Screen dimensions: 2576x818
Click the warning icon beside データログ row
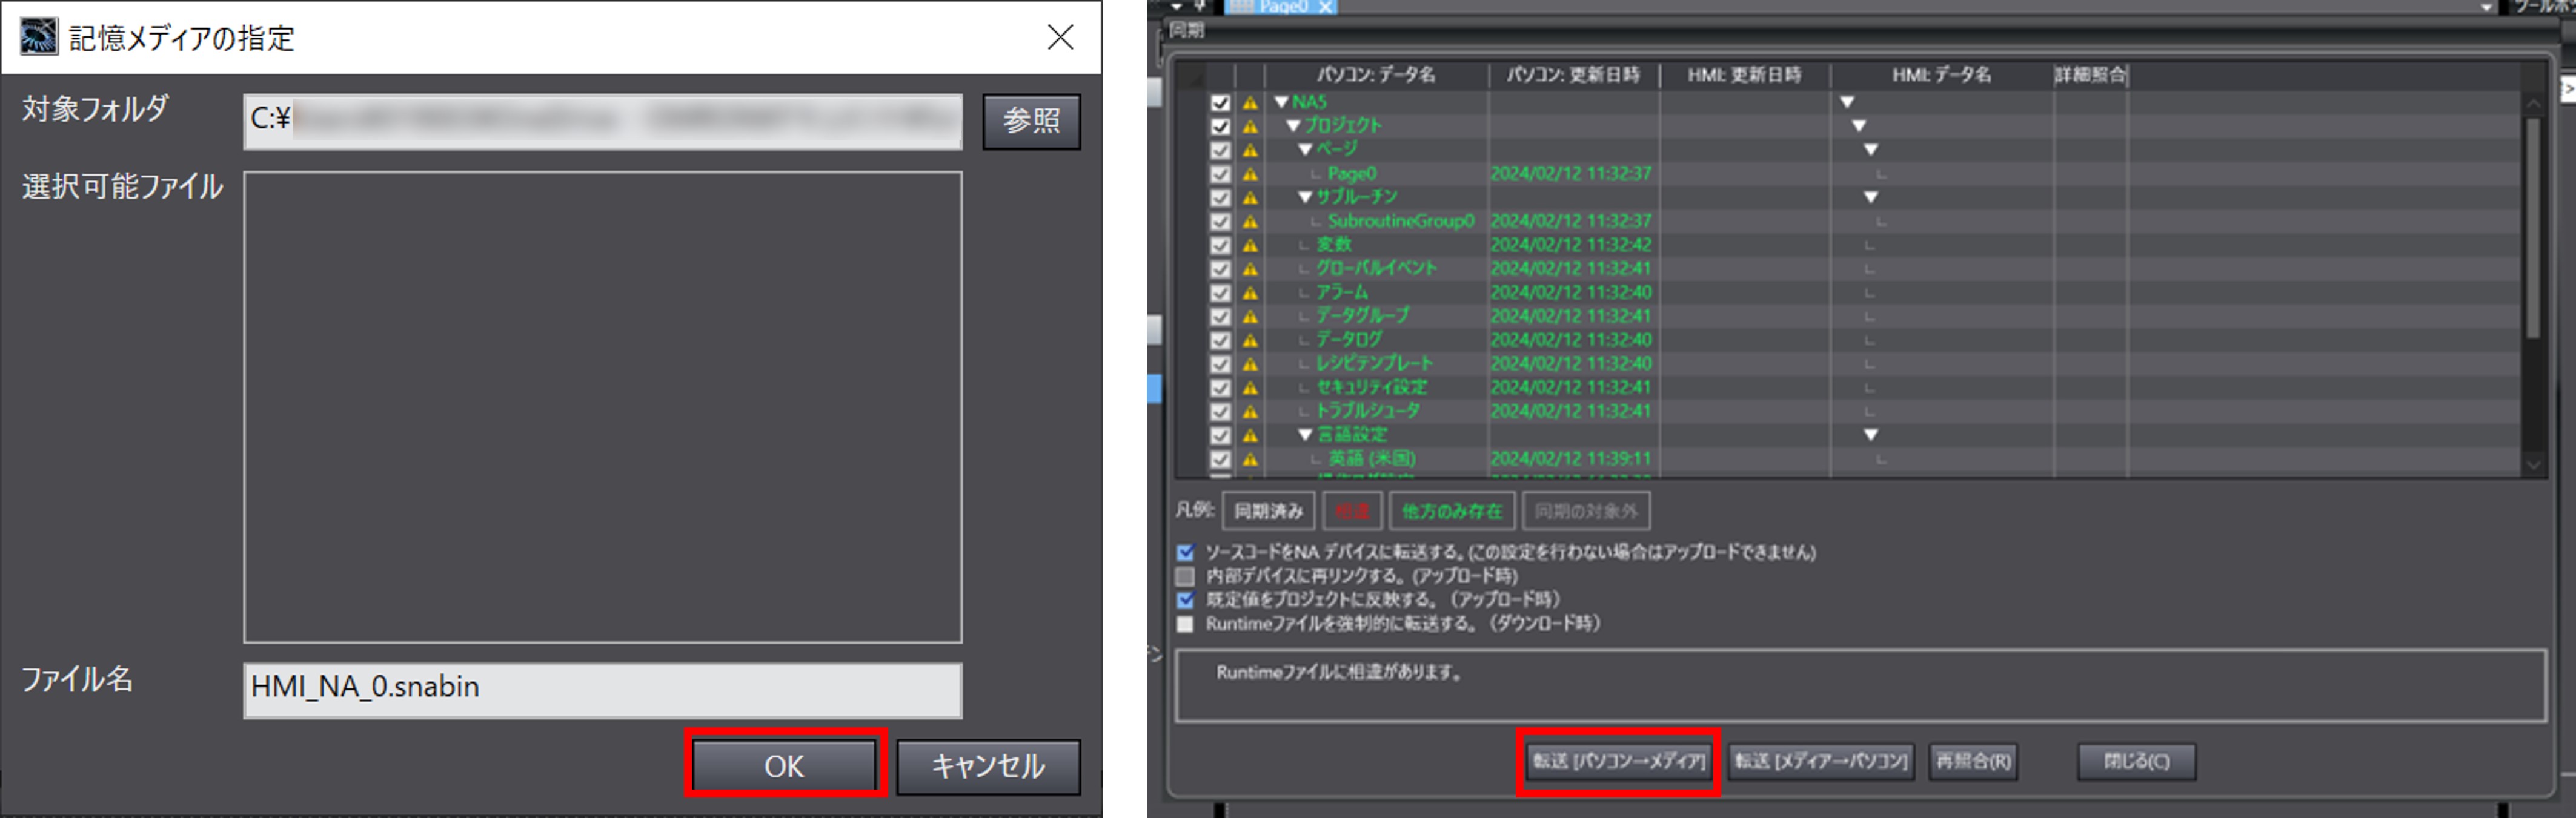pyautogui.click(x=1250, y=340)
